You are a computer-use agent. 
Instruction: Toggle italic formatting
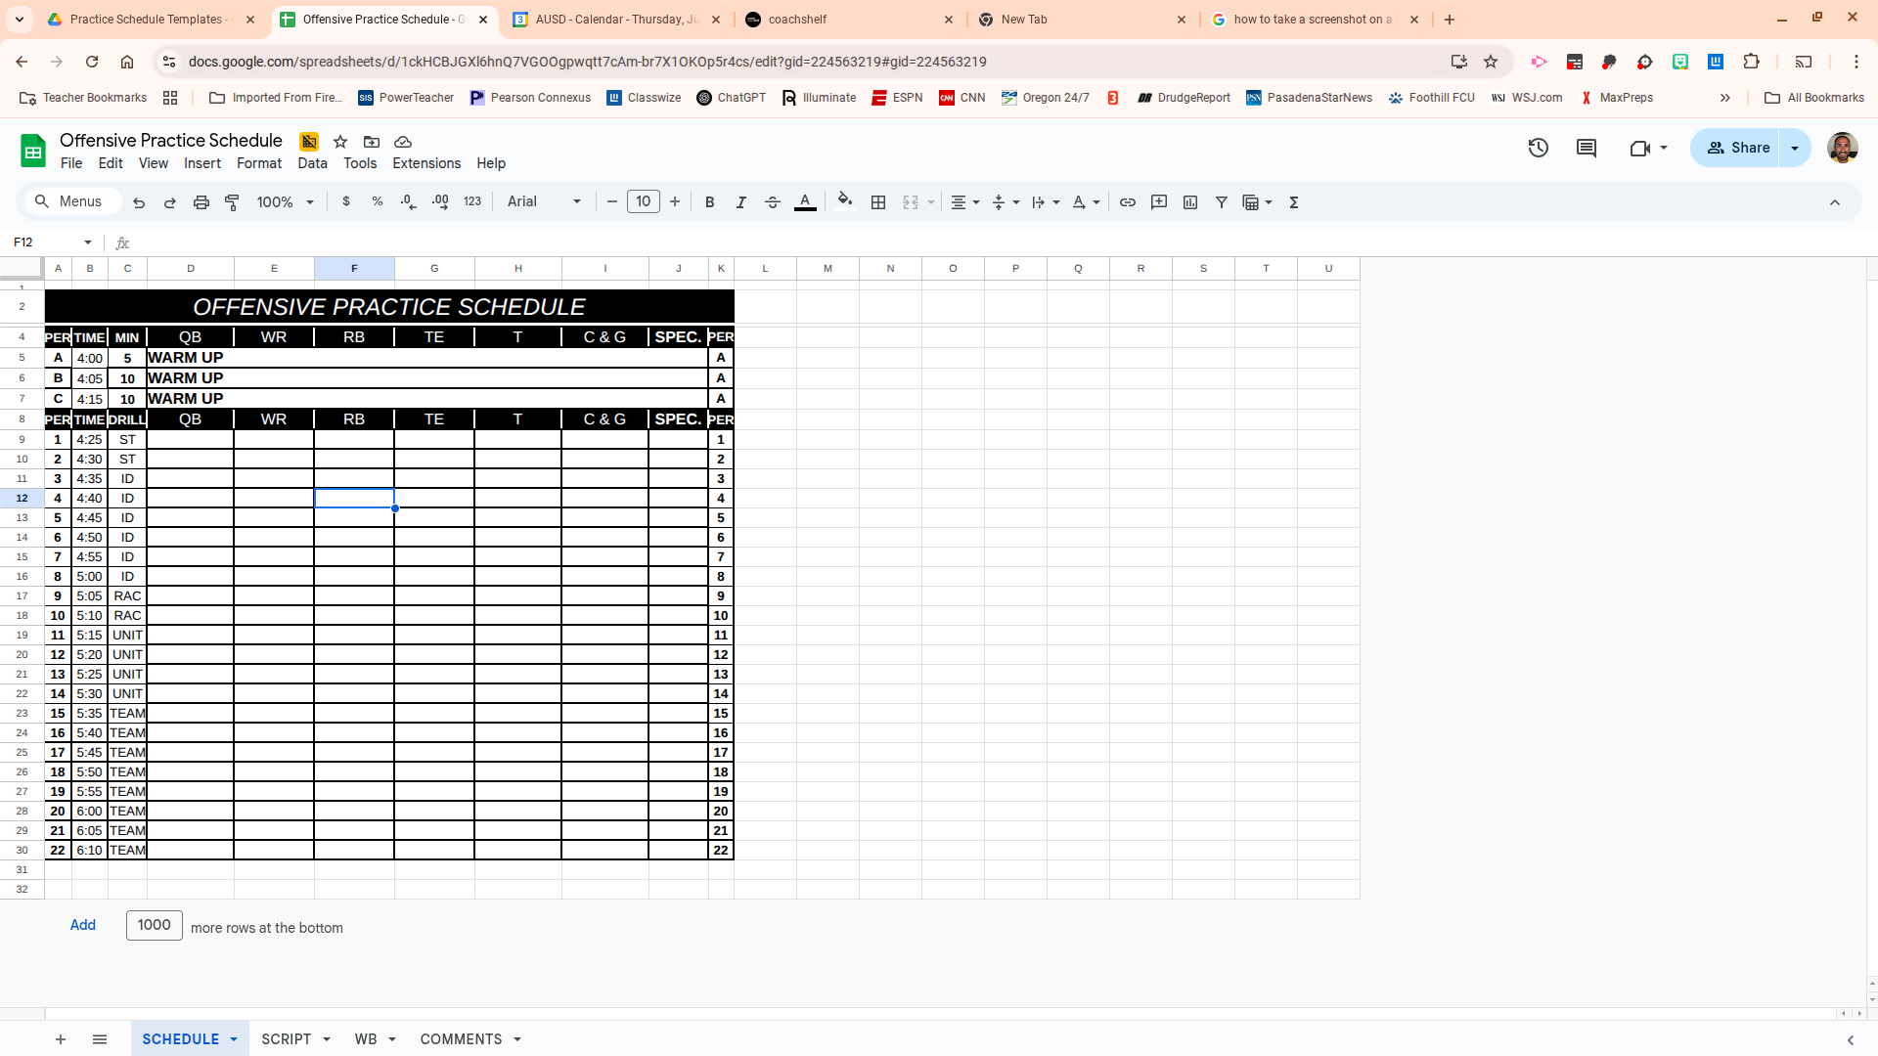741,202
